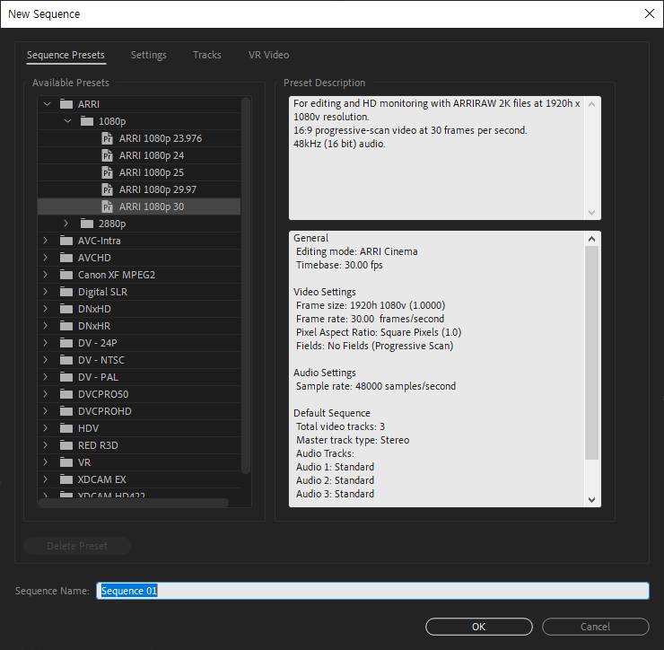Expand the 2880p subfolder
664x650 pixels.
pyautogui.click(x=66, y=223)
